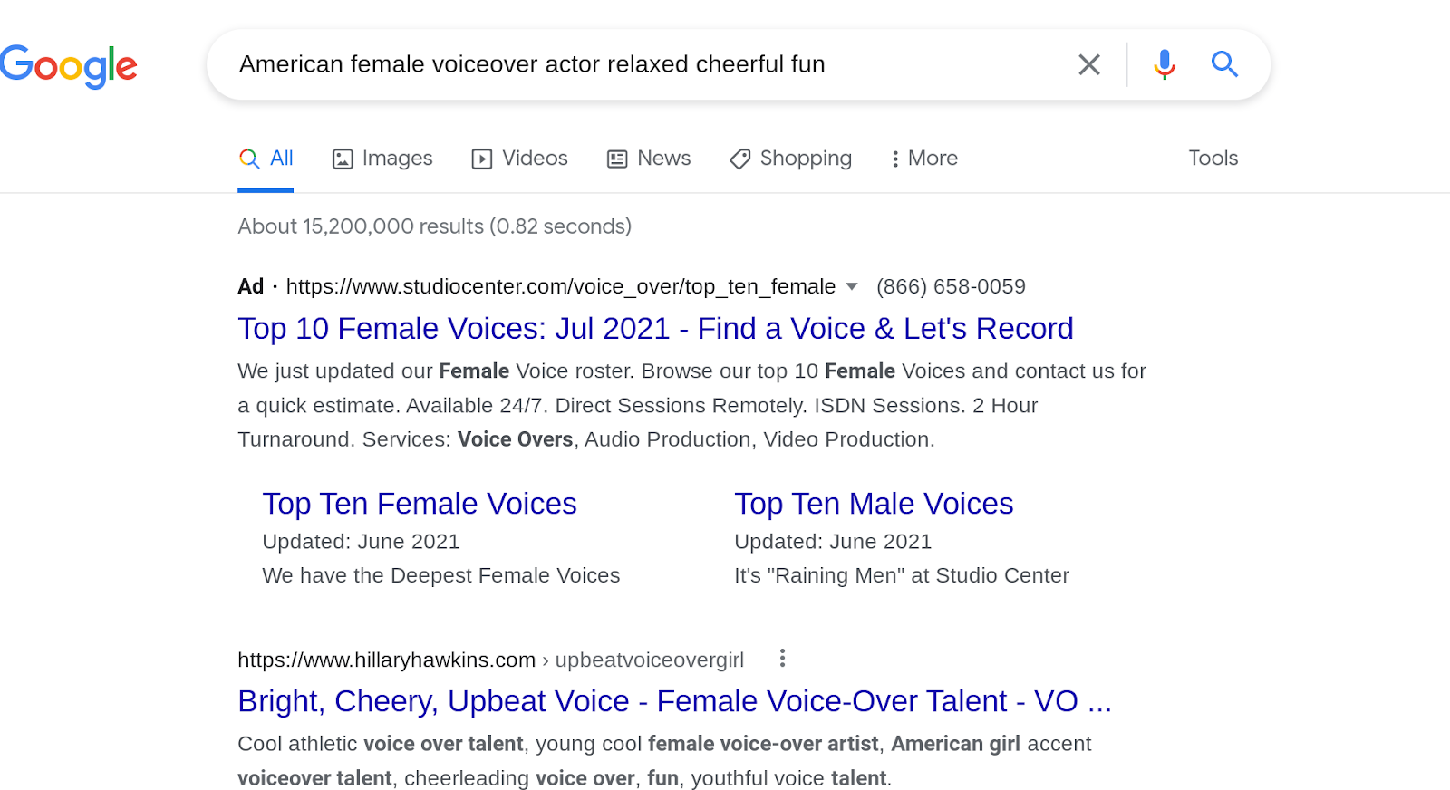Click the studiocenter.com ad URL

click(x=560, y=287)
